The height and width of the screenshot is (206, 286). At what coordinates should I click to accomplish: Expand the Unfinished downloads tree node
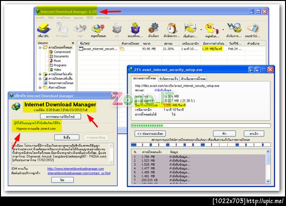point(40,74)
